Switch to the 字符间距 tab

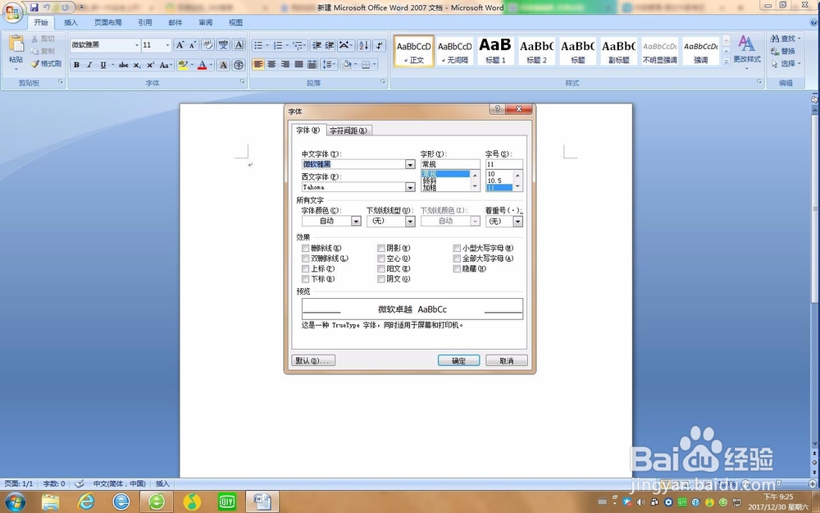pyautogui.click(x=348, y=130)
